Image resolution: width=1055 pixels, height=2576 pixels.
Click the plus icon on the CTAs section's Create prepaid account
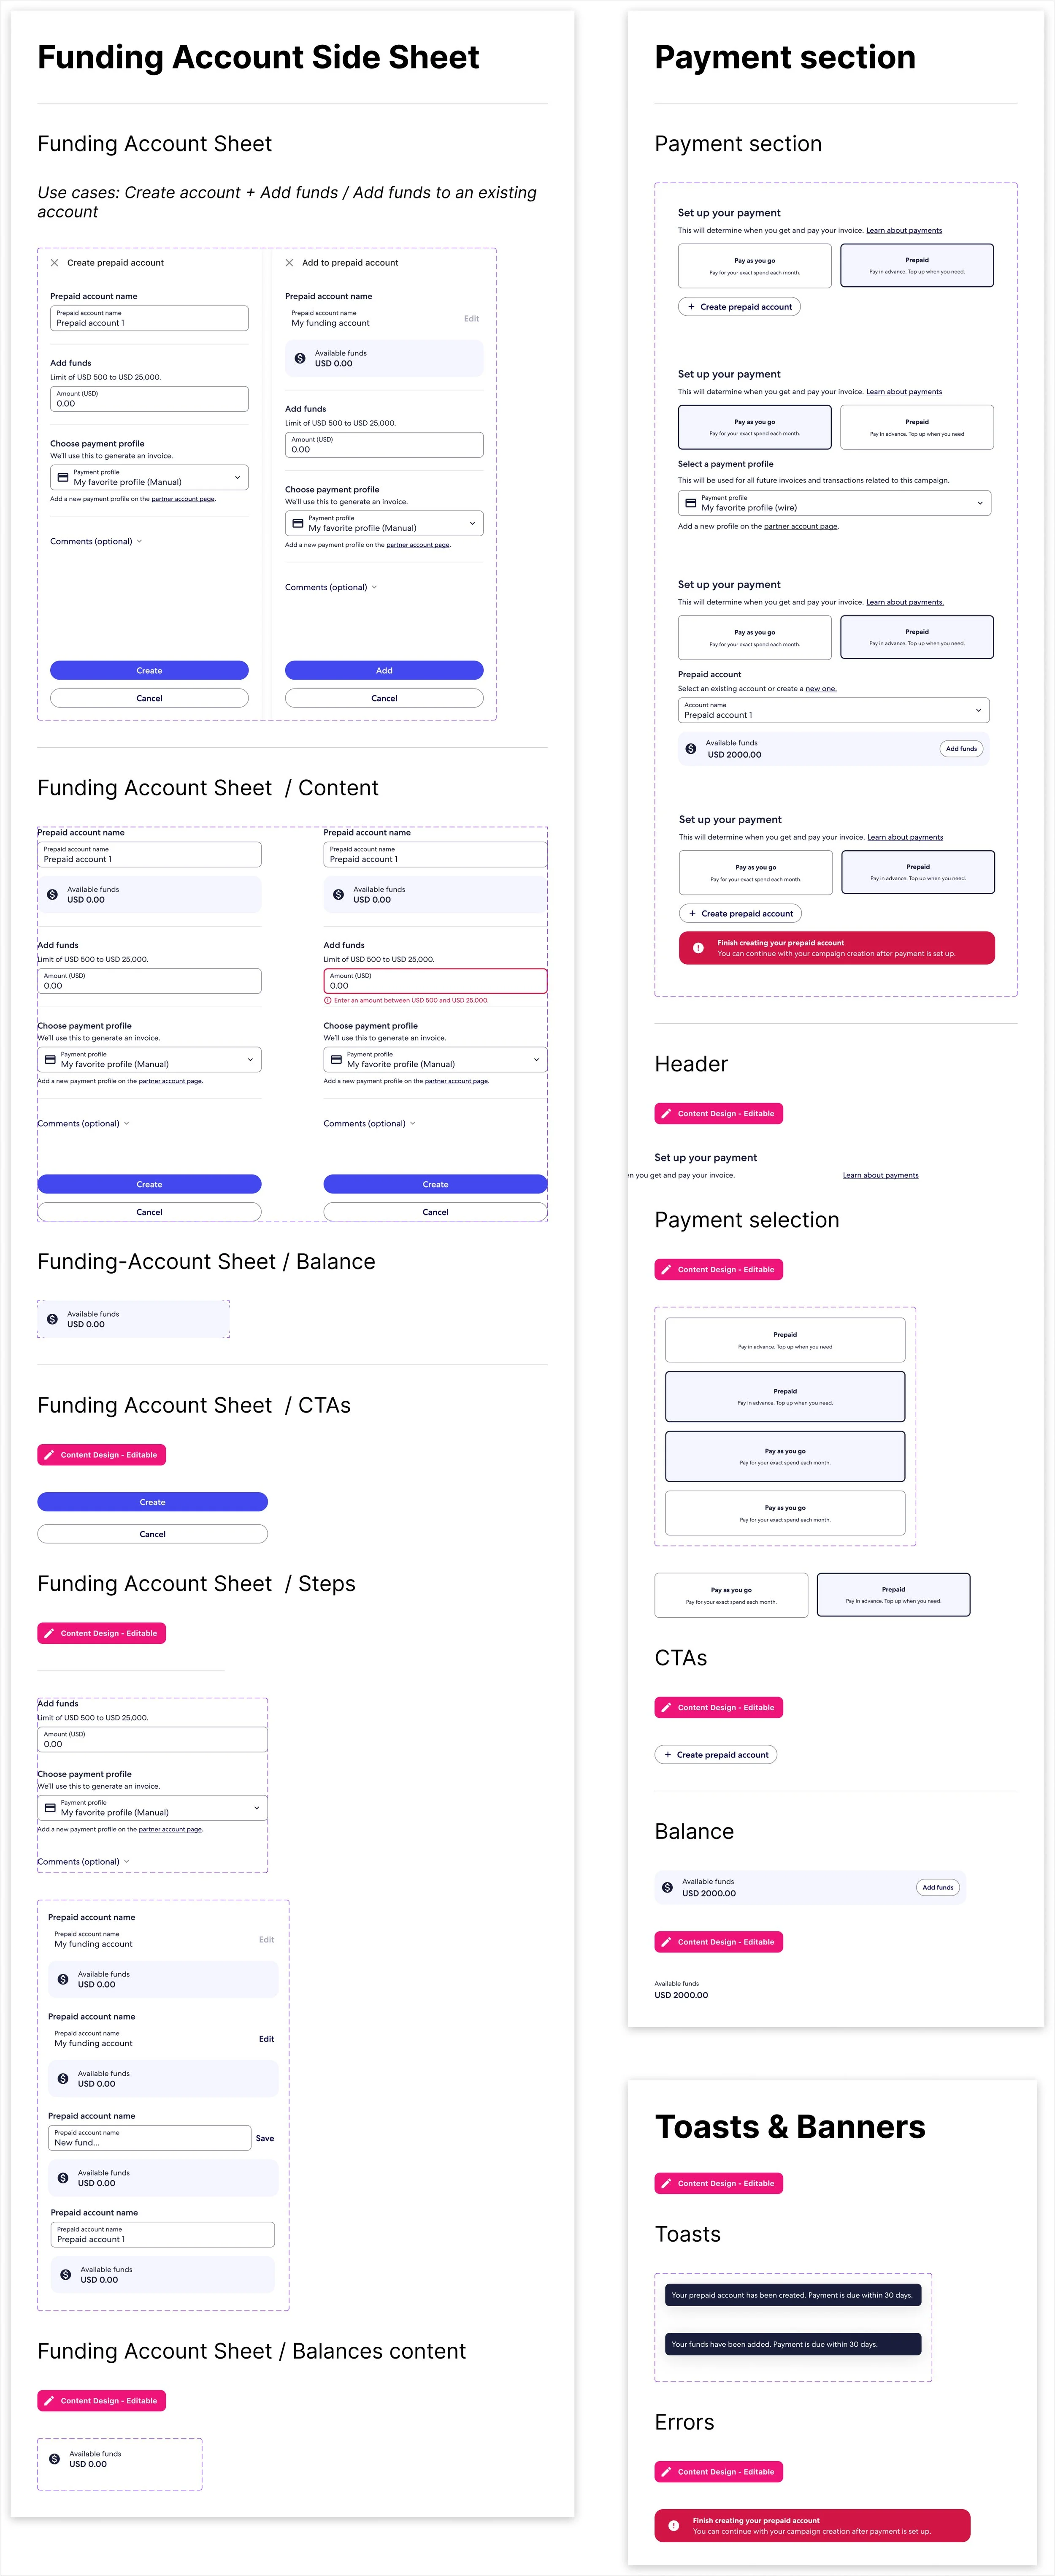667,1754
